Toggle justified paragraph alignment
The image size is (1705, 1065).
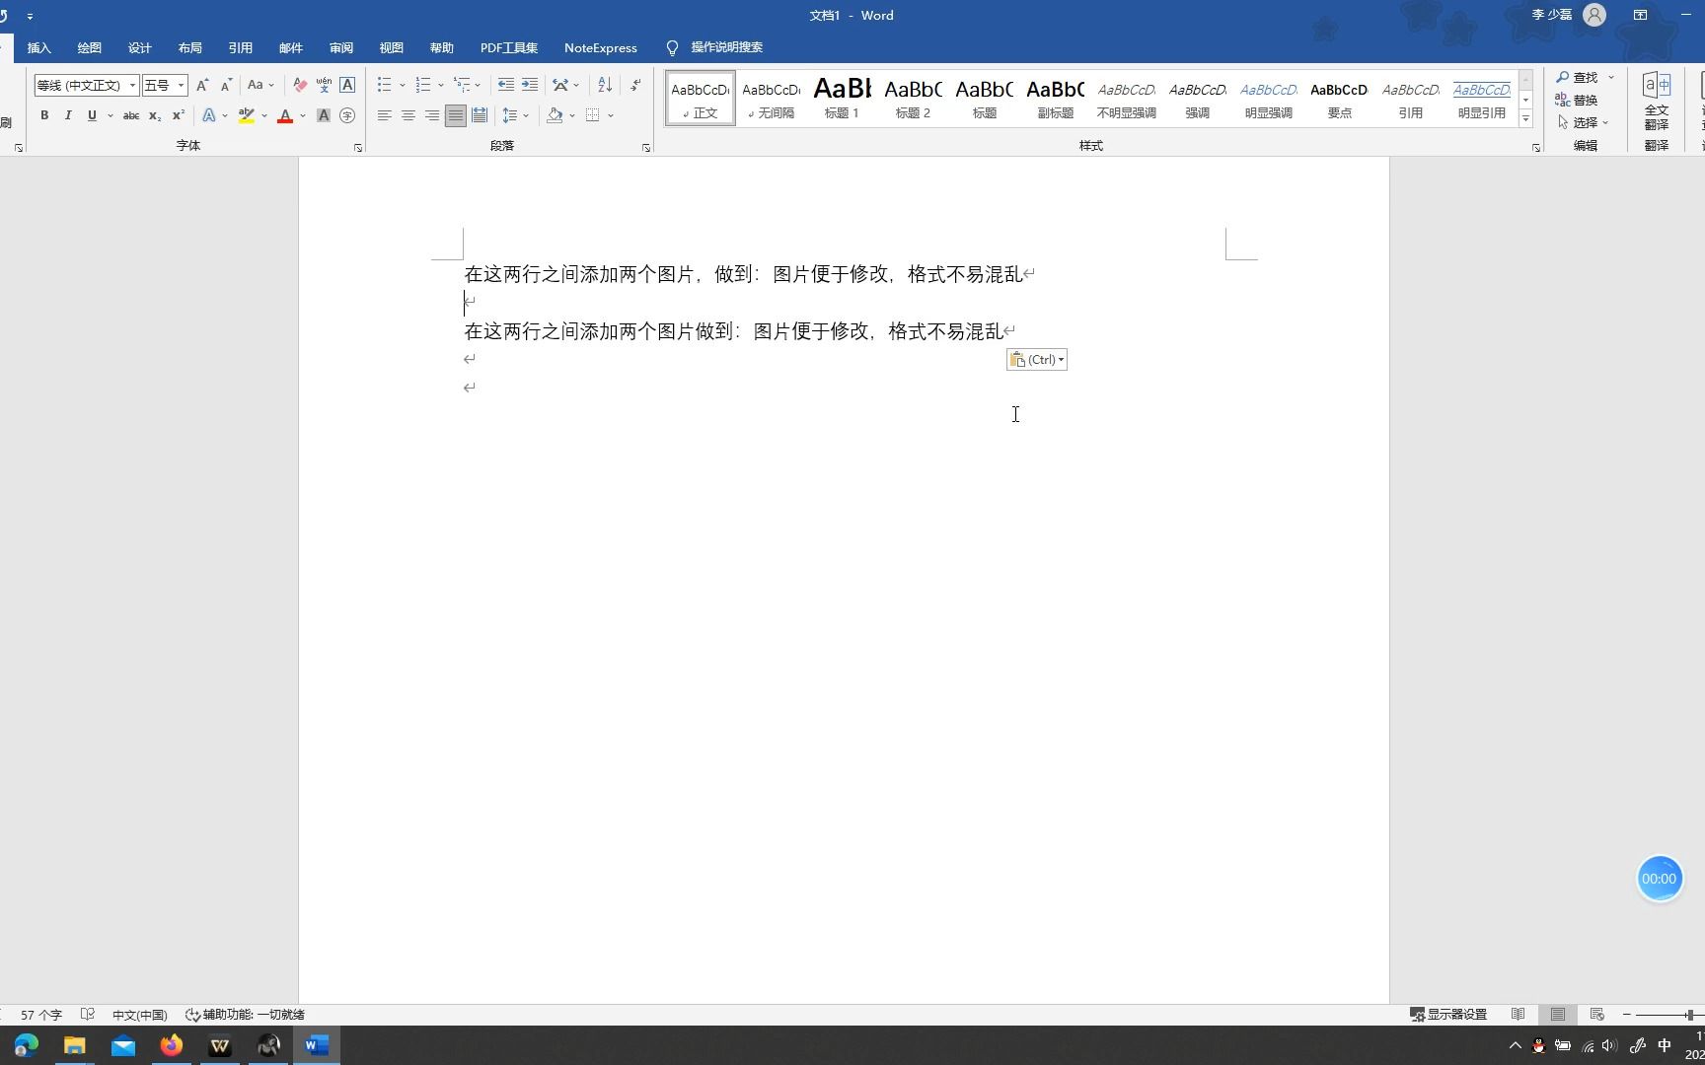coord(455,115)
